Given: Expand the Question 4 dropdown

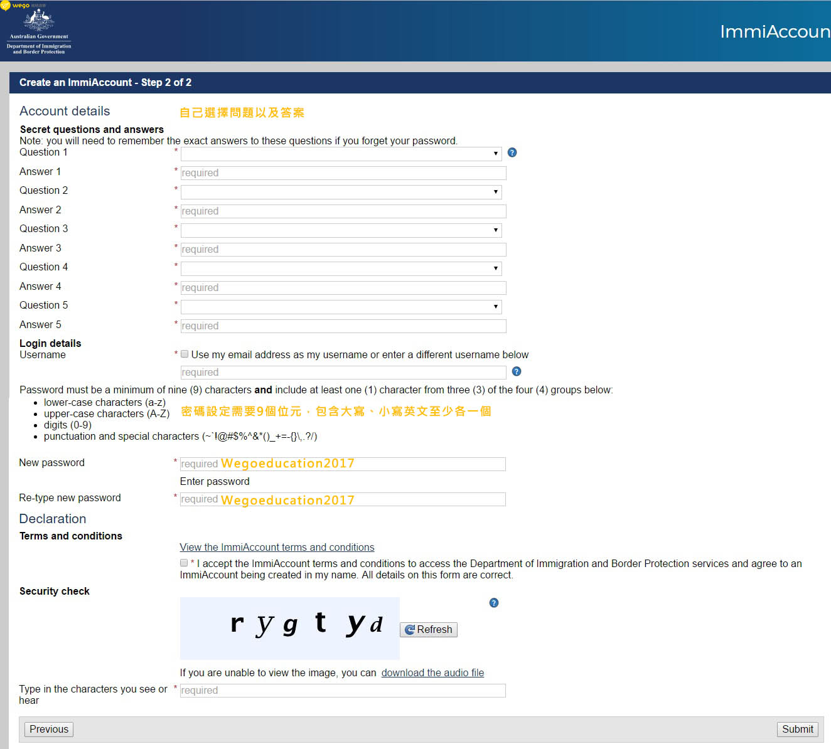Looking at the screenshot, I should [341, 268].
